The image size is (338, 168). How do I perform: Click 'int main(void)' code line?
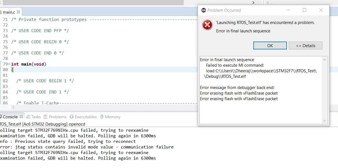click(29, 64)
